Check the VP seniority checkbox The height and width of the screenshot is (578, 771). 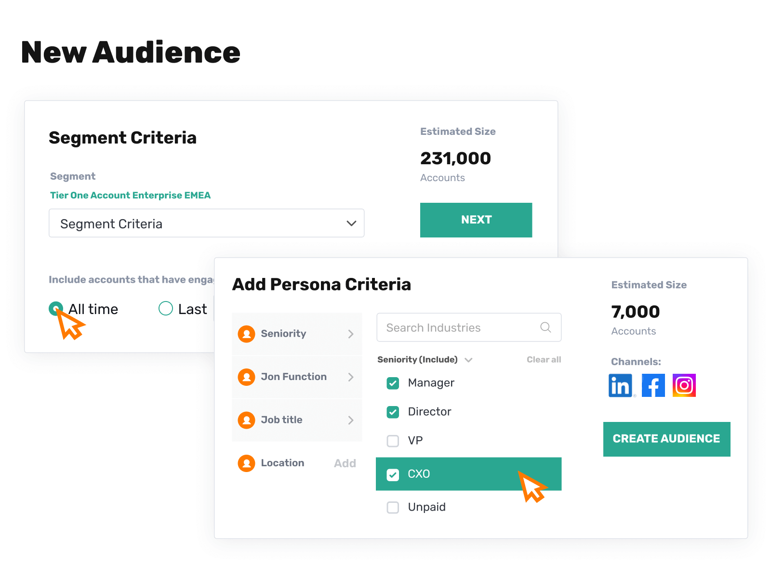pos(393,441)
